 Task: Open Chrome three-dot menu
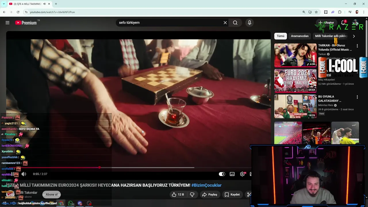364,12
